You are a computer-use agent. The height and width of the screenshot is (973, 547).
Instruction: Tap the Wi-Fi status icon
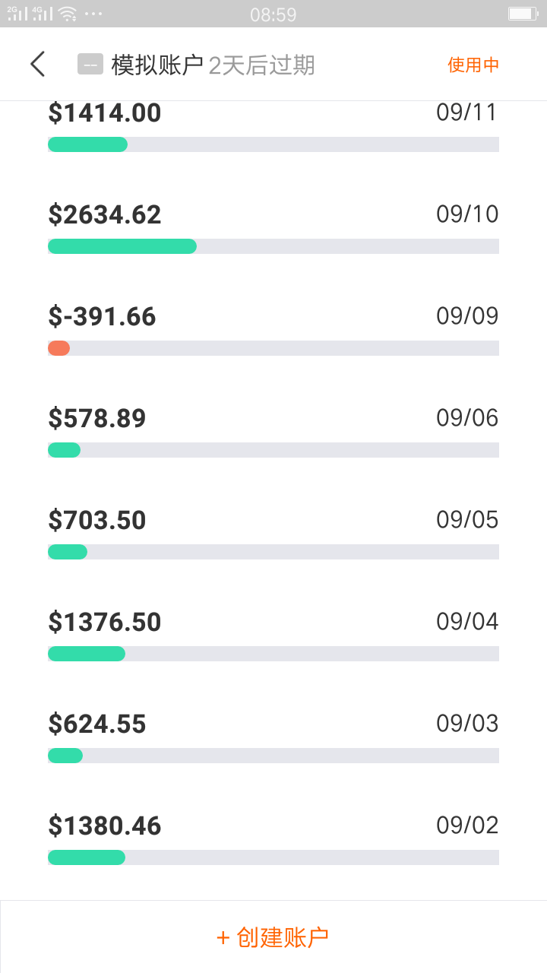68,14
